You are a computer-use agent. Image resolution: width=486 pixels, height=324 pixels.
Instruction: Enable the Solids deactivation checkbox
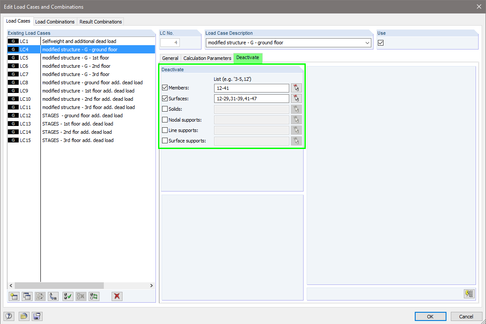(x=165, y=109)
